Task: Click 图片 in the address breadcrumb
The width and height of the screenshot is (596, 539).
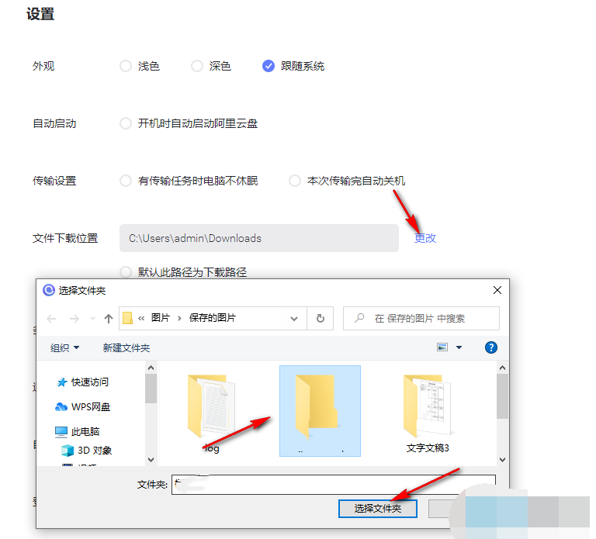Action: (161, 318)
